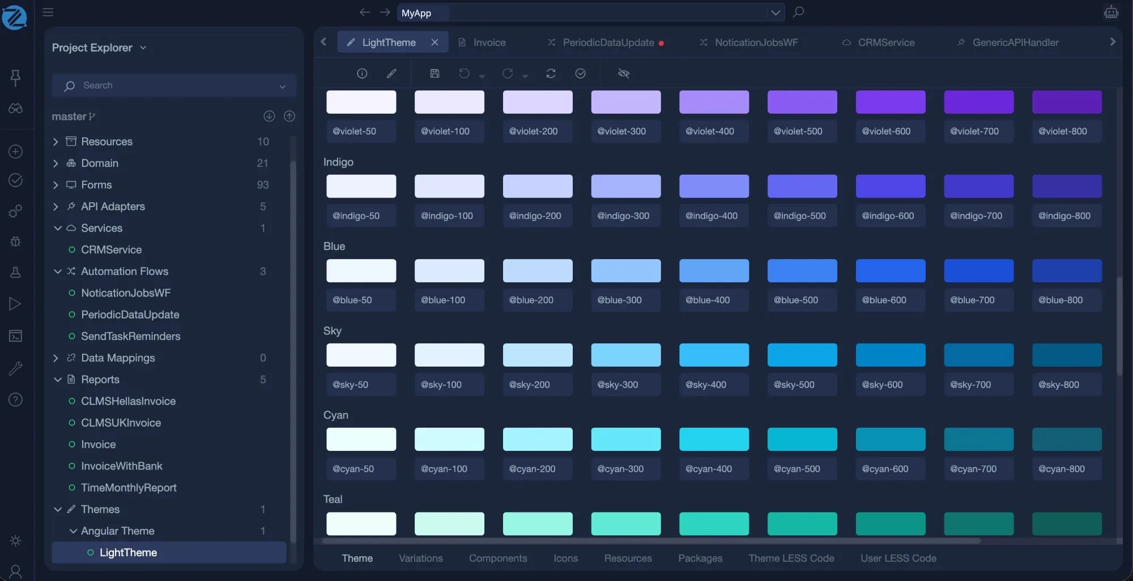
Task: Open the Variations bottom tab
Action: pyautogui.click(x=420, y=558)
